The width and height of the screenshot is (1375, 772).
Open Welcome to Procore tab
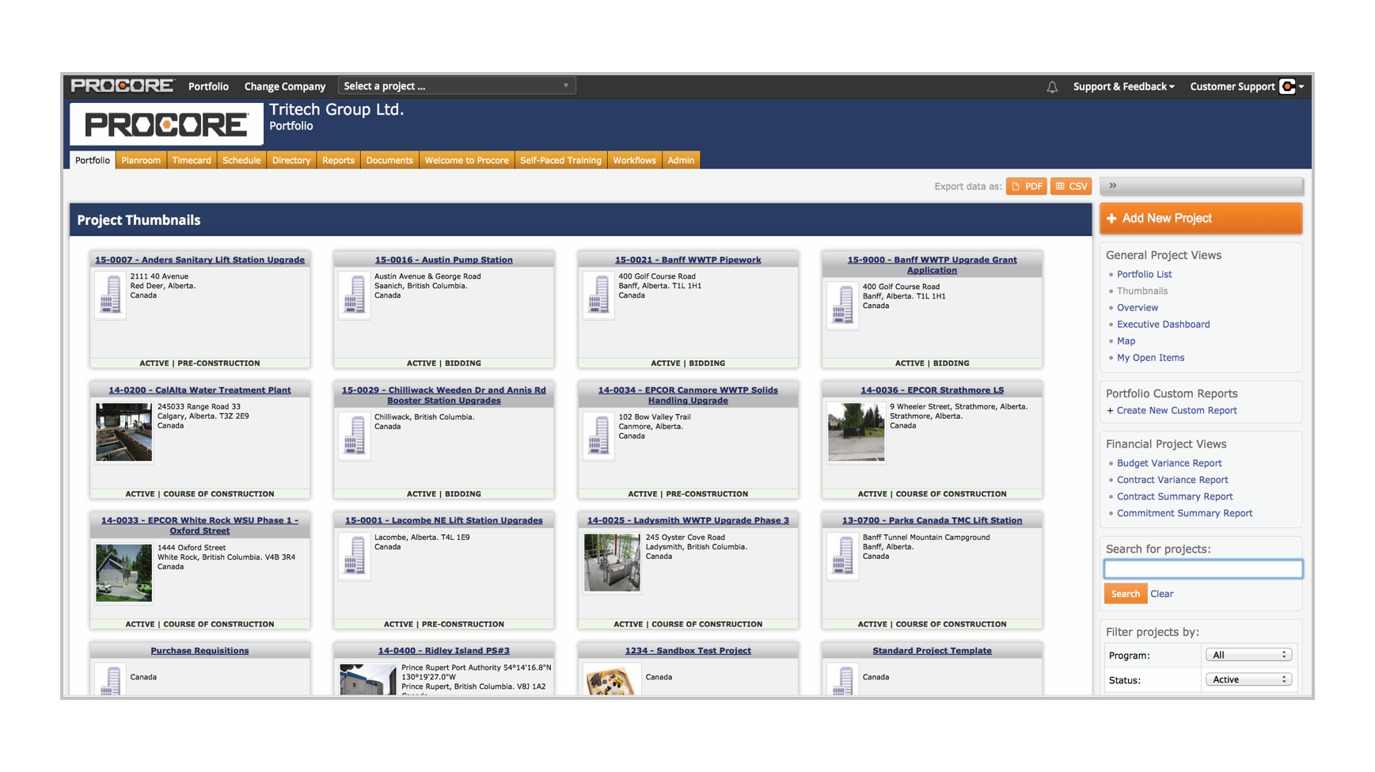click(467, 160)
